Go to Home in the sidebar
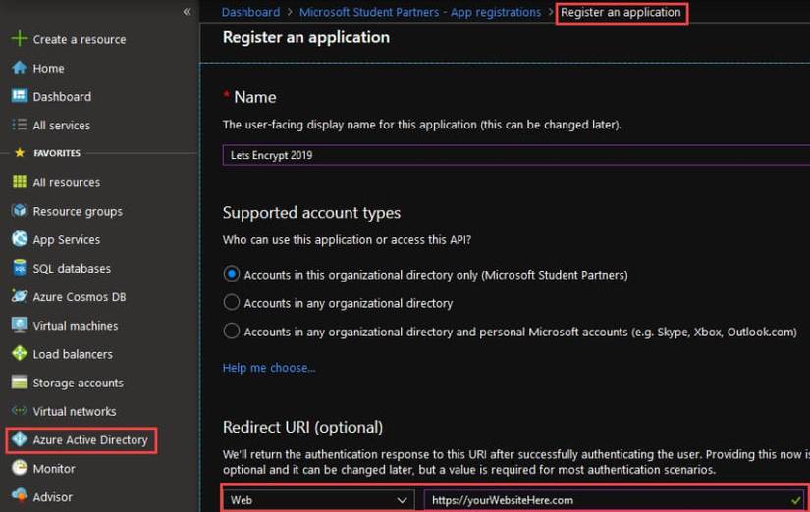Image resolution: width=810 pixels, height=512 pixels. [48, 68]
